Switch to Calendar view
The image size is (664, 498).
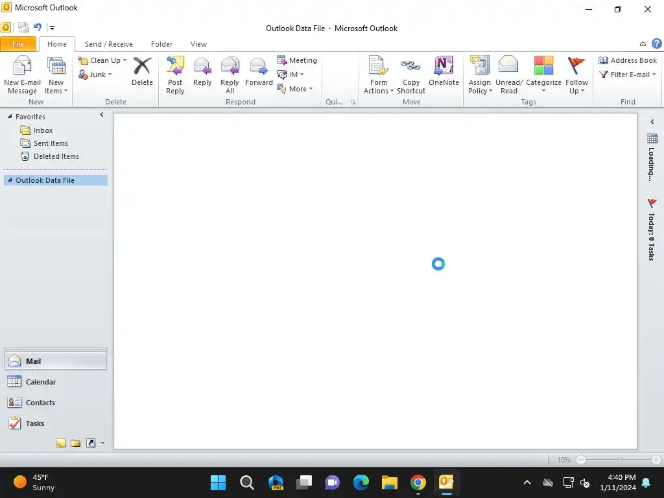[x=56, y=382]
